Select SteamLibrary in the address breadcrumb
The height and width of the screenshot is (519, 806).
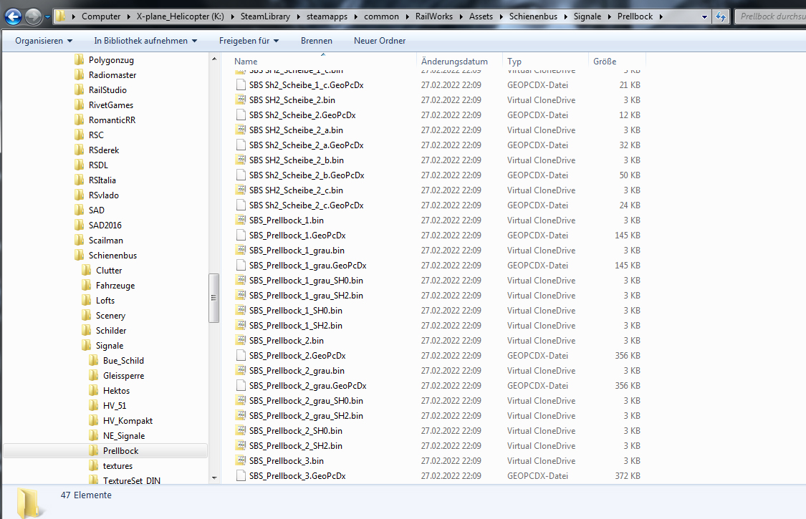[265, 16]
